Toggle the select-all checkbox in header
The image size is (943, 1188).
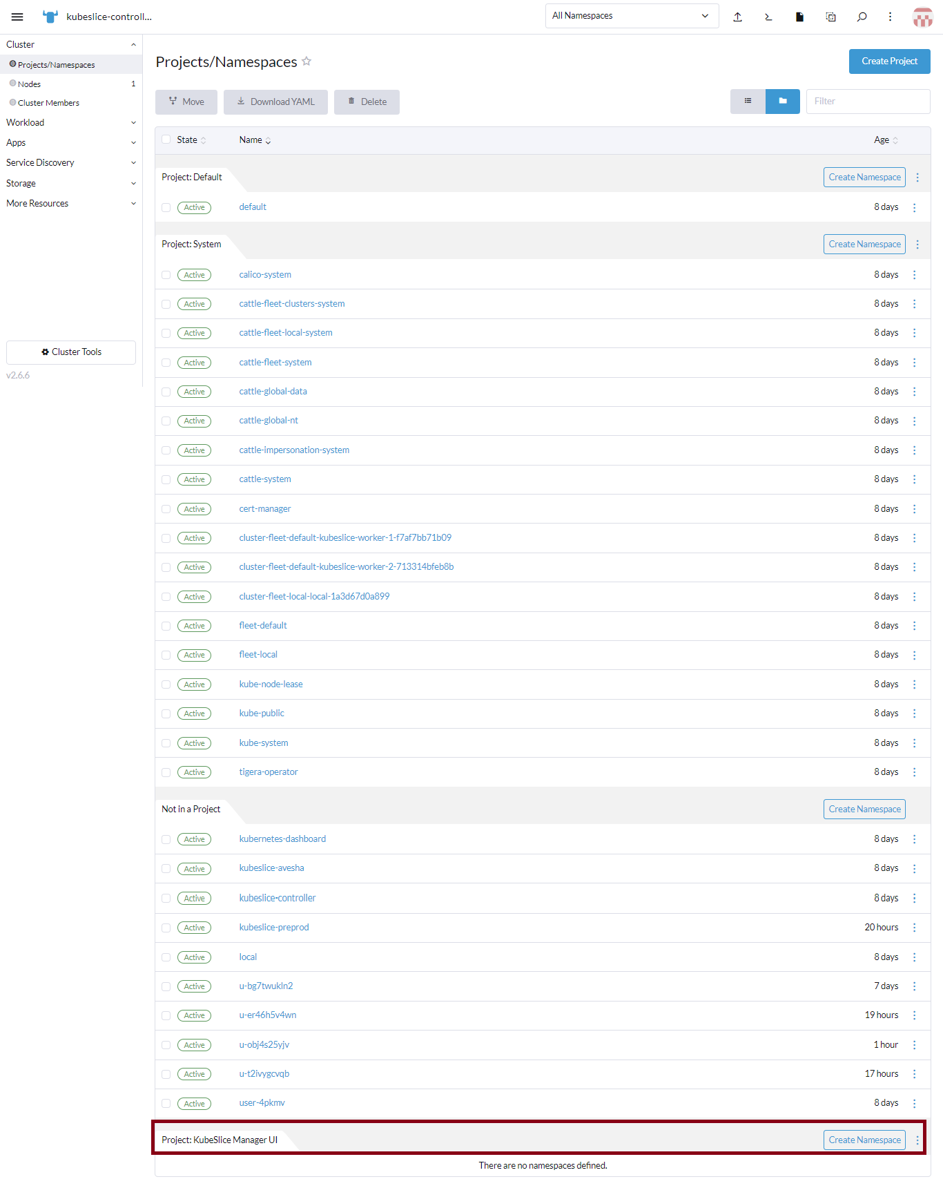click(166, 140)
